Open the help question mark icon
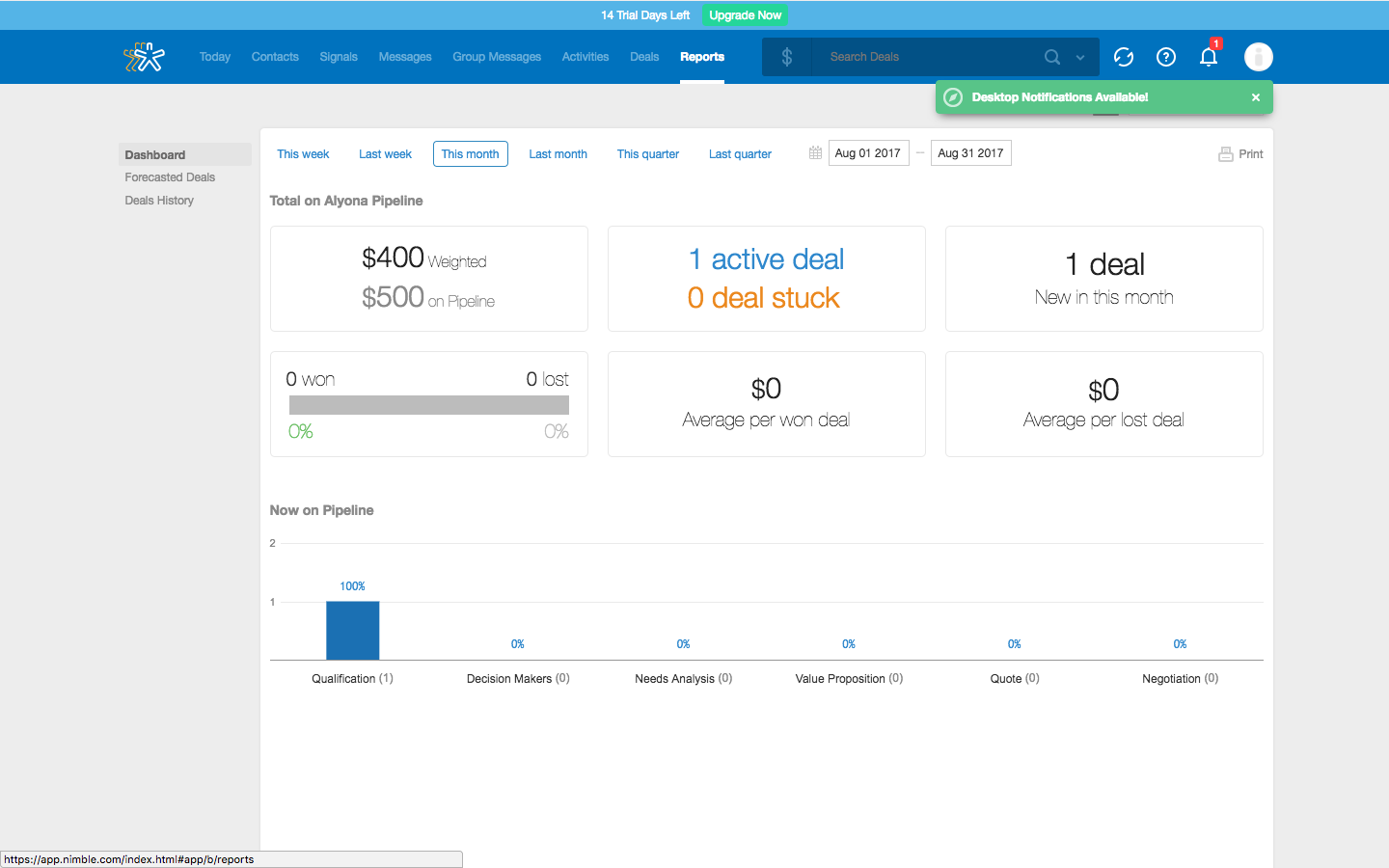The height and width of the screenshot is (868, 1389). pos(1165,57)
